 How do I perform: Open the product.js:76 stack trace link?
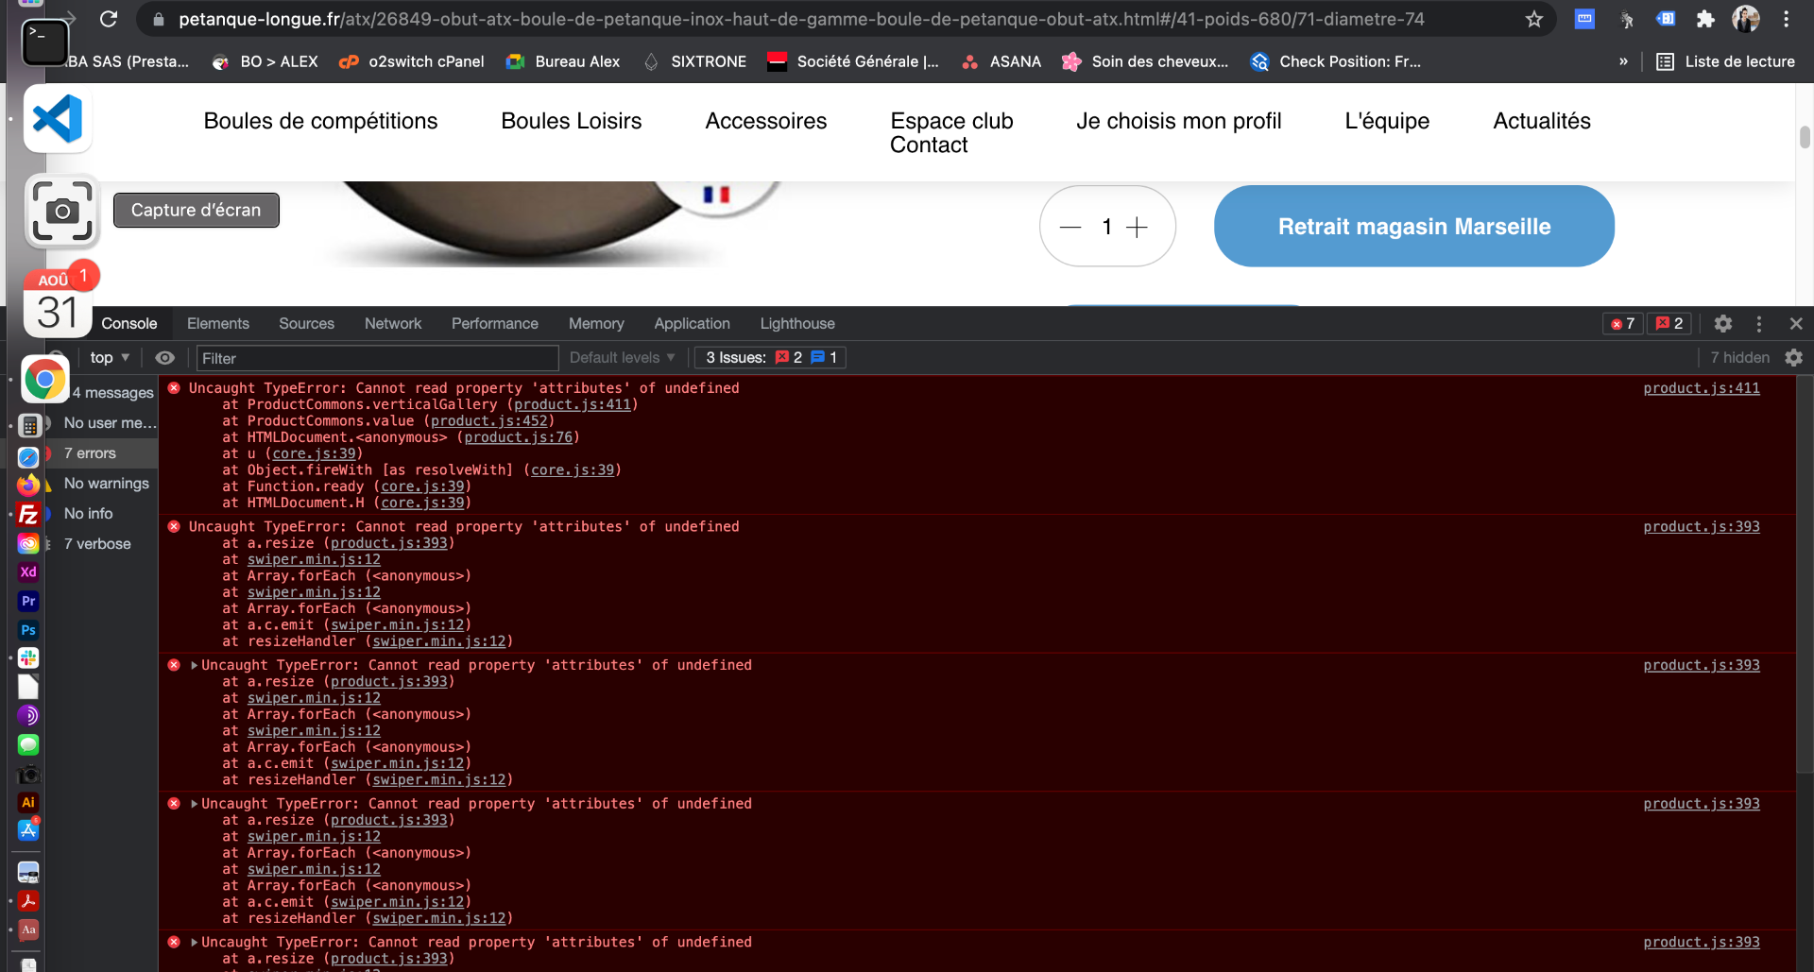tap(519, 437)
